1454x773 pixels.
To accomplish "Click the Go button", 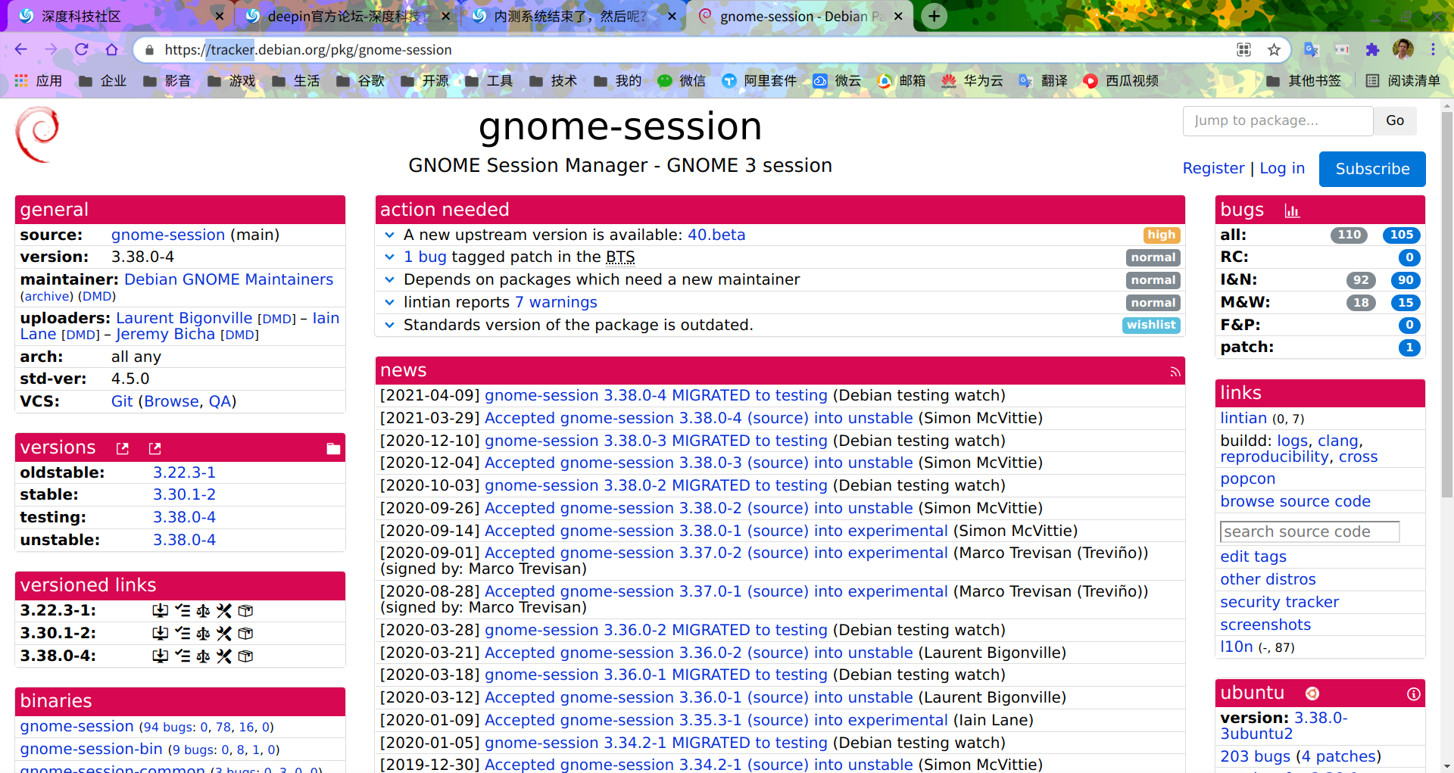I will pos(1395,120).
